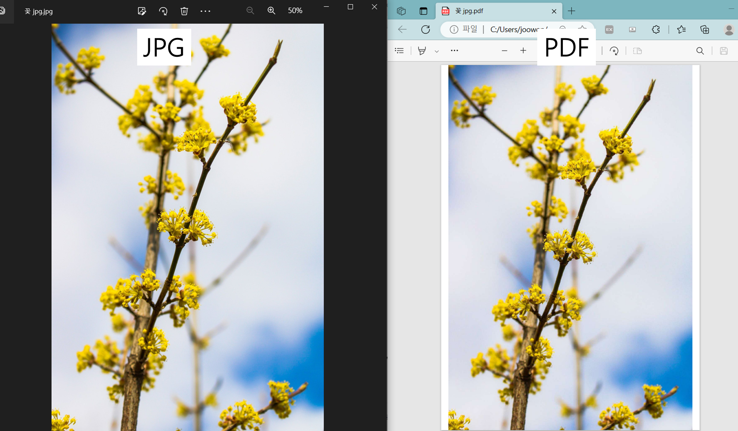Increase PDF zoom with plus button
The image size is (738, 431).
click(x=523, y=51)
